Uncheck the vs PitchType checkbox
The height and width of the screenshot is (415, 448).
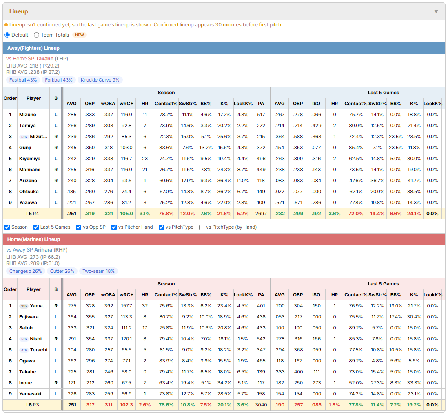pos(162,227)
